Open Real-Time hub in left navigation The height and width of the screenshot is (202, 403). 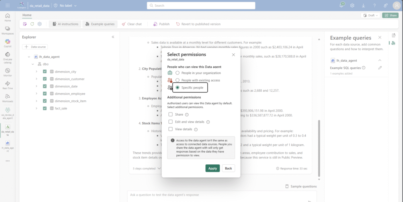click(x=7, y=85)
